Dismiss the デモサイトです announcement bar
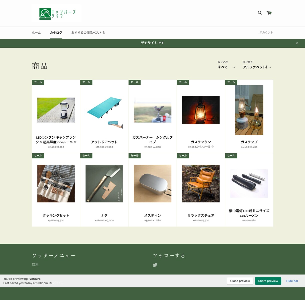The height and width of the screenshot is (300, 305). [297, 43]
